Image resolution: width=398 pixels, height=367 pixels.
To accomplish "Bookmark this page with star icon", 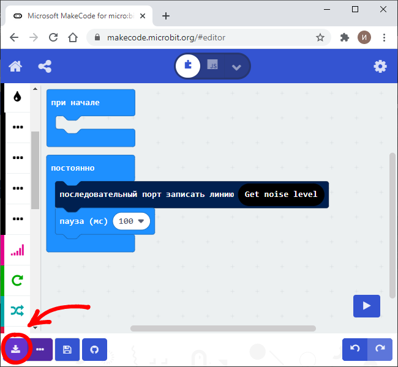I will point(320,37).
